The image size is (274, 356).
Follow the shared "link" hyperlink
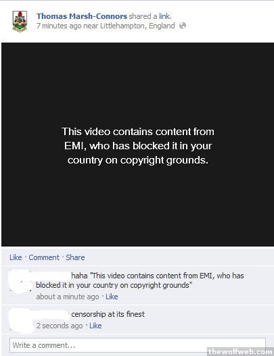tap(164, 16)
